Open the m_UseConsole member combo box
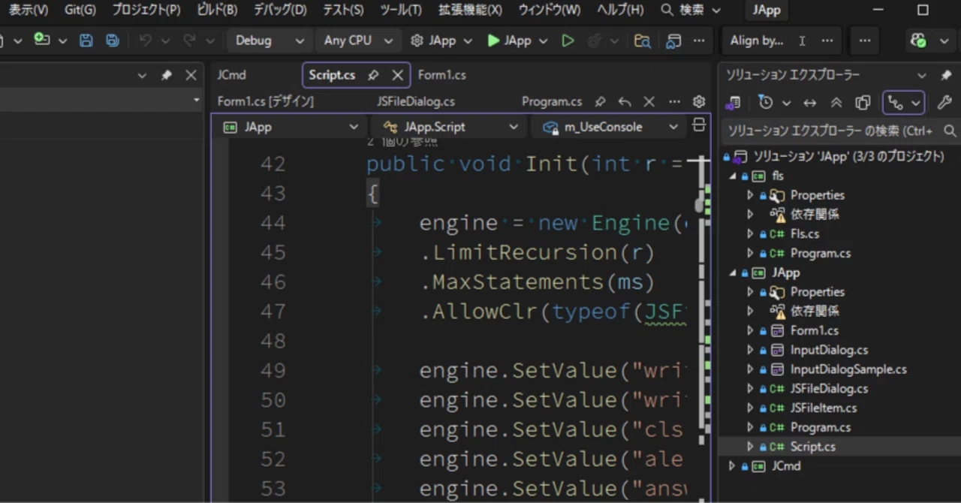The image size is (961, 503). point(609,127)
